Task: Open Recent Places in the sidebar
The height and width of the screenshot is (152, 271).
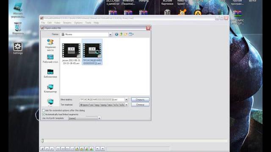Action: [x=50, y=45]
